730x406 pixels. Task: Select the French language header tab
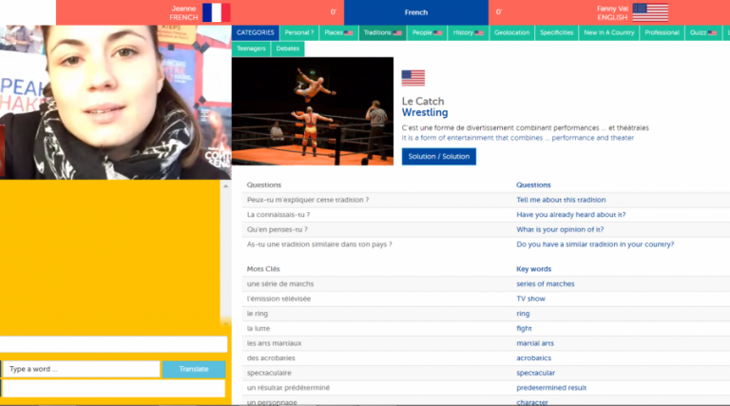[x=416, y=12]
